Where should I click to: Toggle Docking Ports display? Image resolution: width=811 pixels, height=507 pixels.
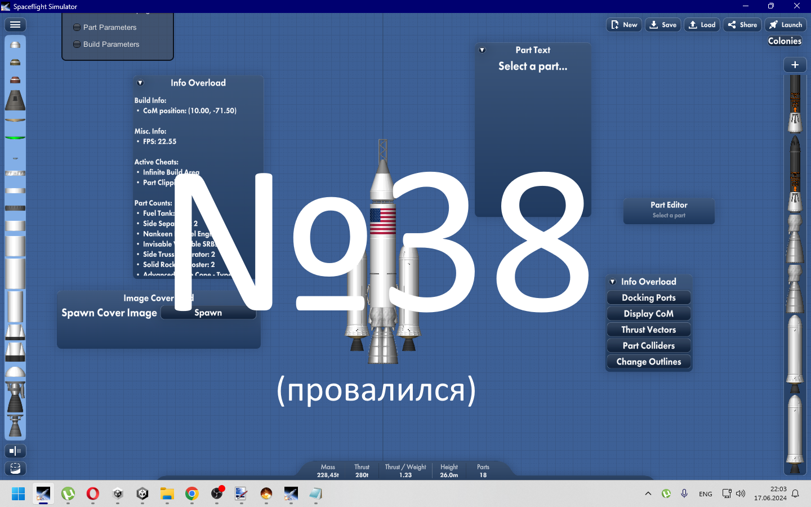(x=649, y=297)
